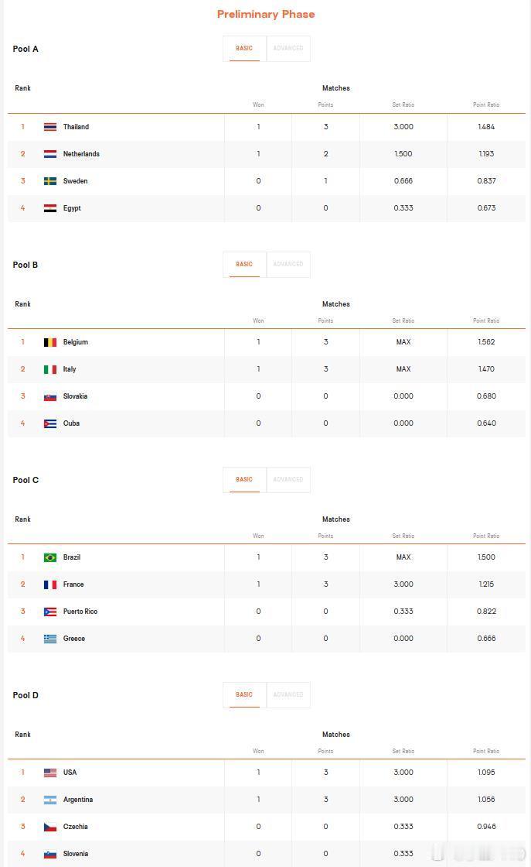The height and width of the screenshot is (867, 531).
Task: Click the Puerto Rico flag icon
Action: click(50, 612)
